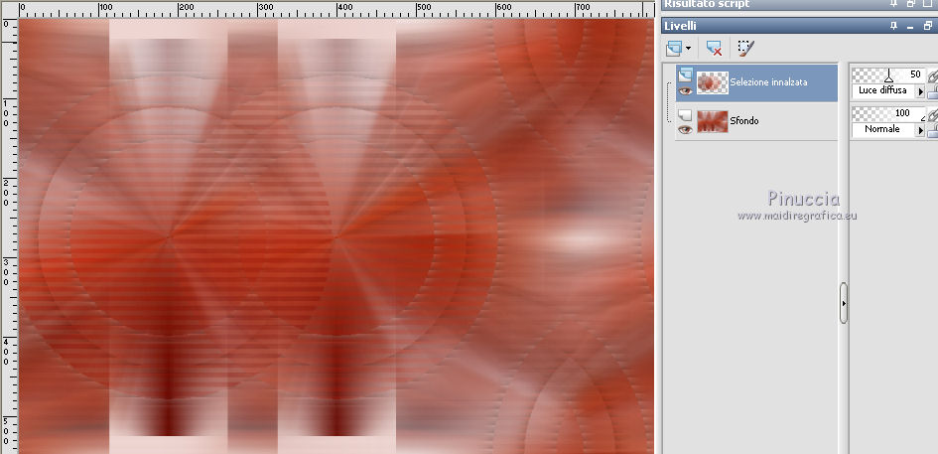Toggle transparency lock on Selezione innalzata layer
938x454 pixels.
pyautogui.click(x=932, y=91)
